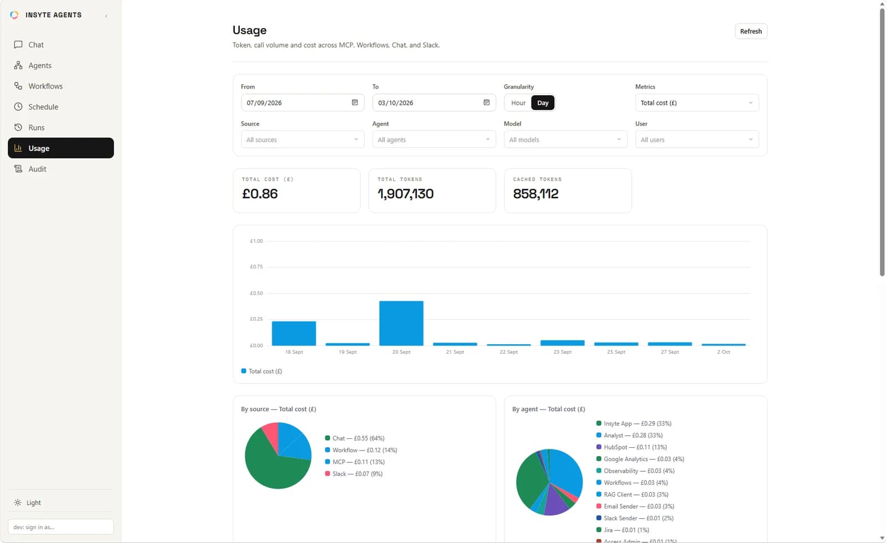Click the From date field 07/09/2026
Viewport: 886px width, 543px height.
point(302,103)
